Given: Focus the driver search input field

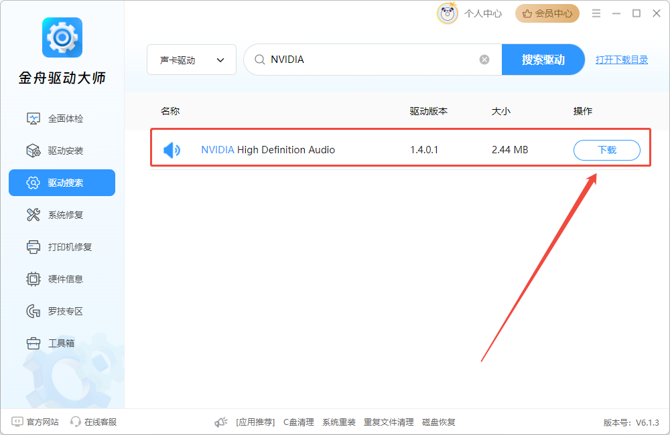Looking at the screenshot, I should pos(372,60).
